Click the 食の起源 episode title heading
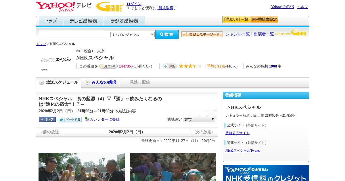The width and height of the screenshot is (345, 181). point(100,101)
